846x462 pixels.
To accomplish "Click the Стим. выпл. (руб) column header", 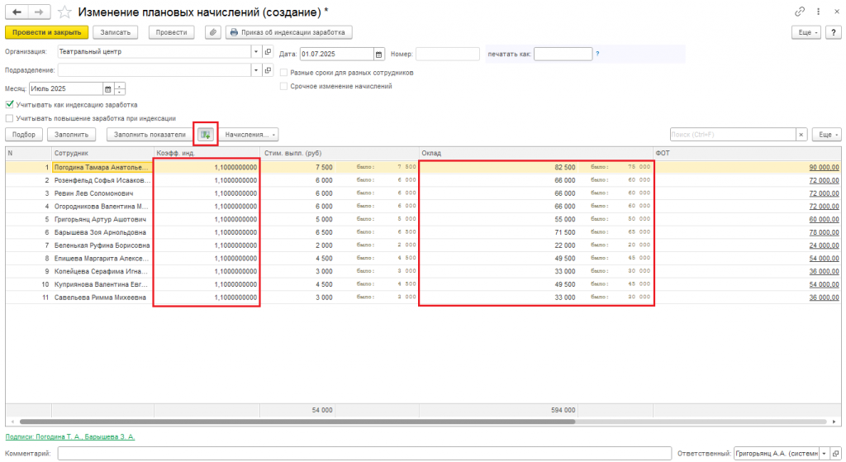I will (340, 153).
